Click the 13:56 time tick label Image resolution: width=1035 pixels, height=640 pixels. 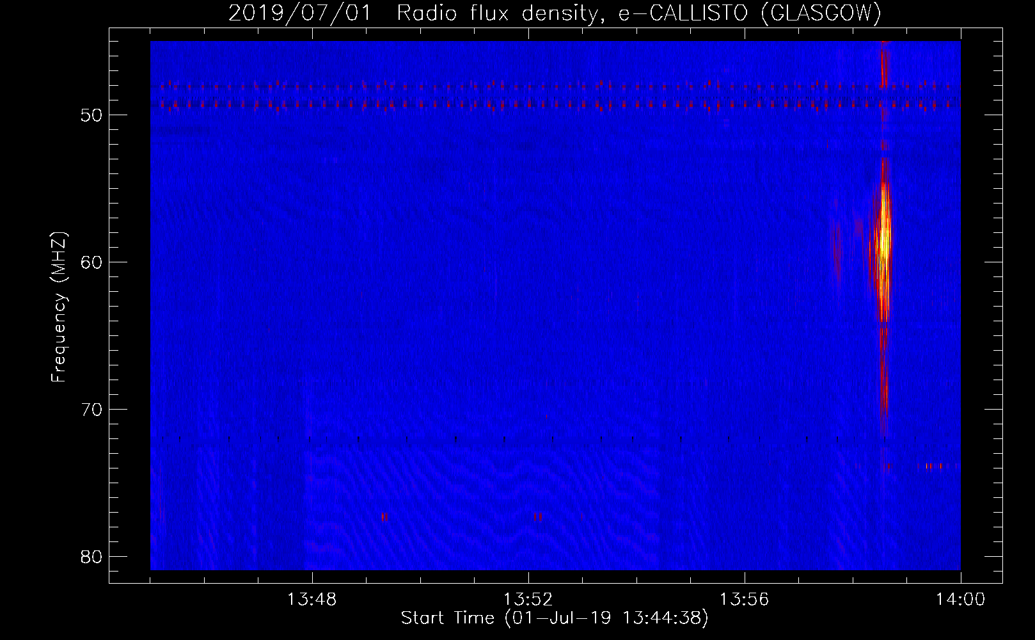pos(745,600)
